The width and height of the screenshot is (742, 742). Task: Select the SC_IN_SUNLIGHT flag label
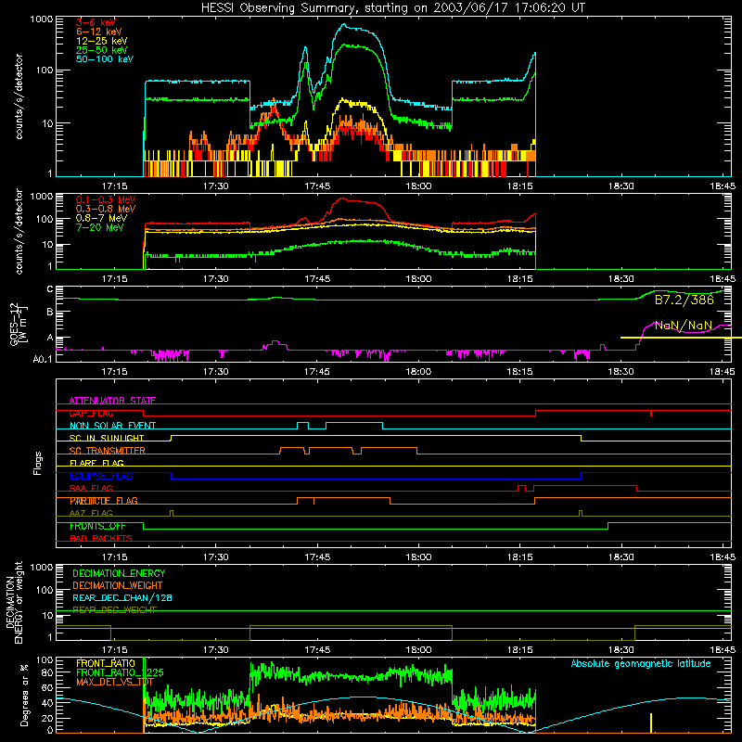107,438
